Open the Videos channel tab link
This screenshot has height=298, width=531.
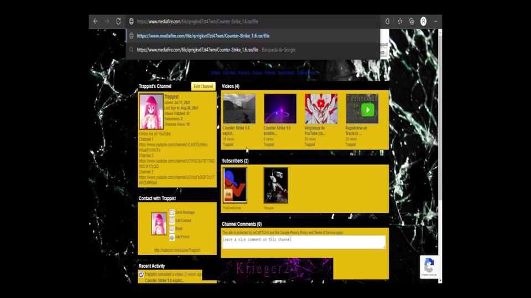(x=215, y=73)
